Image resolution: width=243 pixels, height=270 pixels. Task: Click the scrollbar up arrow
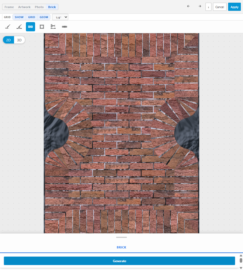click(x=241, y=255)
